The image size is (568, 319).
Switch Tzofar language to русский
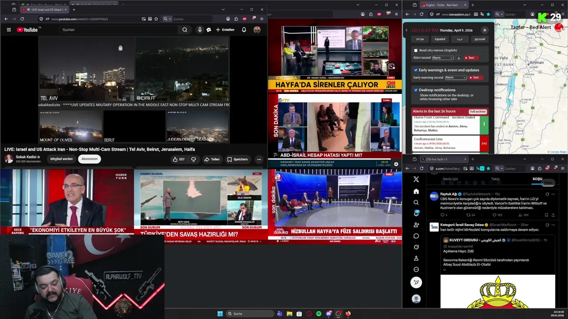point(480,39)
